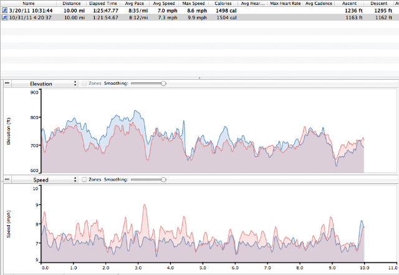Click the split divider handle above charts
The width and height of the screenshot is (399, 275).
(x=199, y=78)
